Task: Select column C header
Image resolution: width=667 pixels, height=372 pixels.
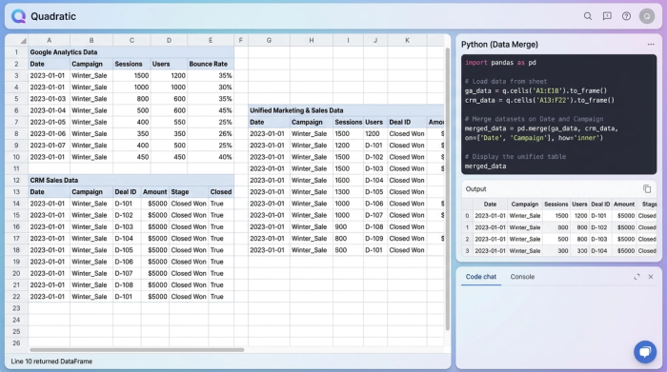Action: tap(131, 40)
